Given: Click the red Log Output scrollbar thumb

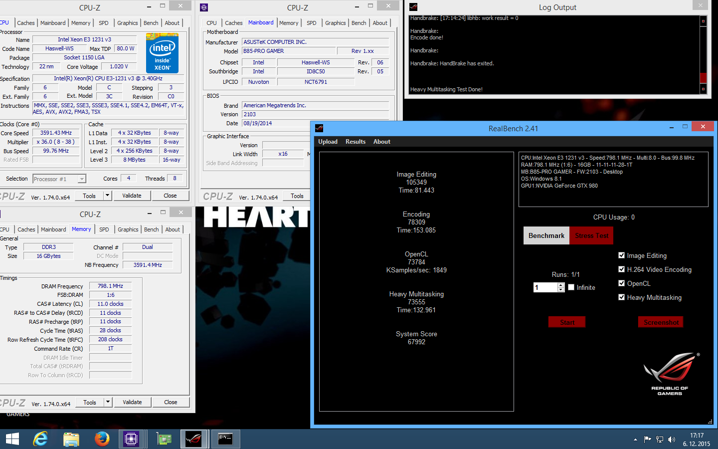Looking at the screenshot, I should [x=703, y=78].
